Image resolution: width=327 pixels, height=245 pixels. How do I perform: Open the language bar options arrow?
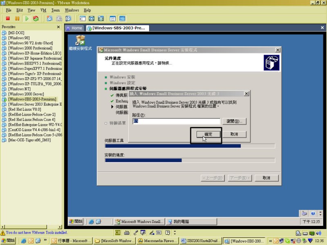click(x=175, y=232)
